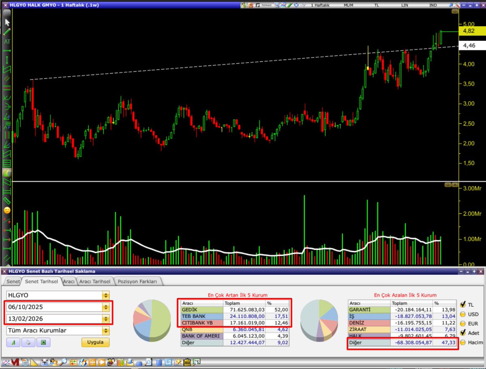Screen dimensions: 486x369
Task: Click the orange play arrow icon
Action: (102, 362)
